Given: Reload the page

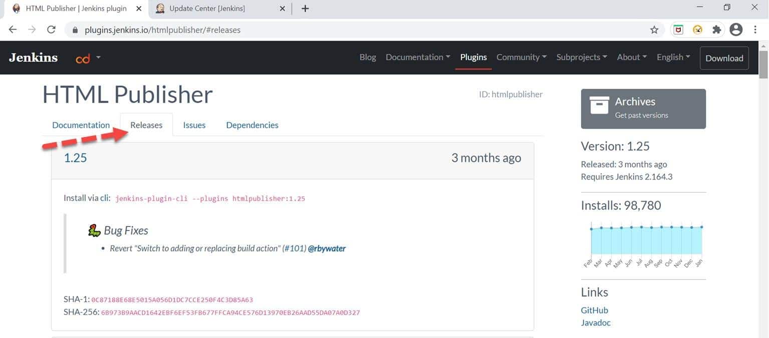Looking at the screenshot, I should click(x=51, y=29).
